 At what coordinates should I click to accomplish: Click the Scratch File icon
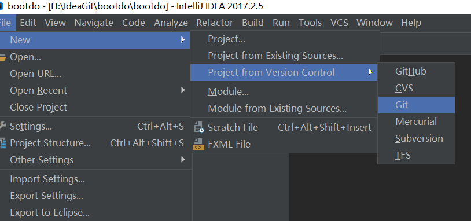click(199, 127)
